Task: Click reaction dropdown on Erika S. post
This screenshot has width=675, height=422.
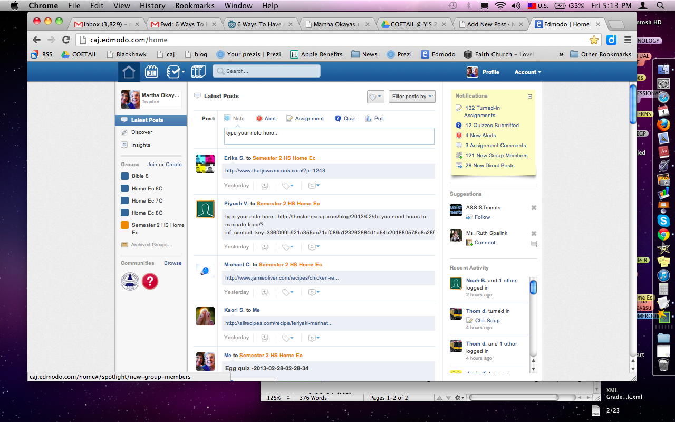Action: 314,186
